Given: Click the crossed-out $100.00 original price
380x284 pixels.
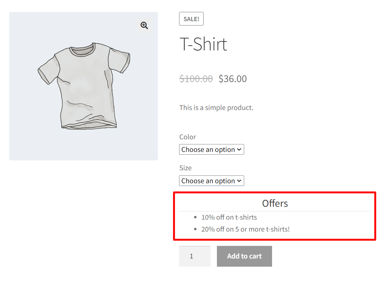Looking at the screenshot, I should (x=196, y=79).
